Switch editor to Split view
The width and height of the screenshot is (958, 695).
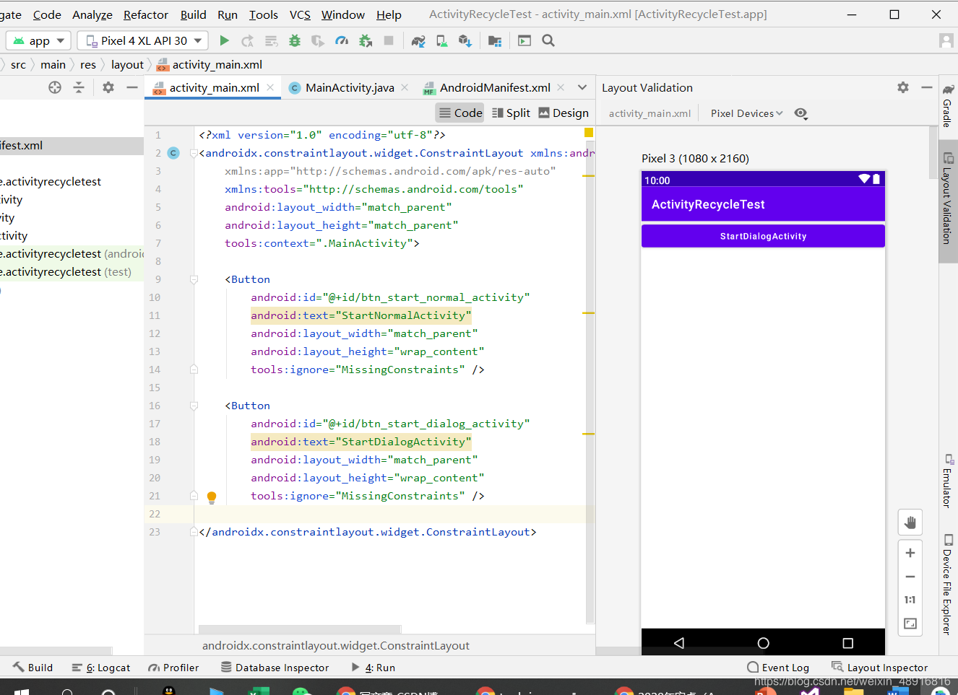click(x=511, y=113)
